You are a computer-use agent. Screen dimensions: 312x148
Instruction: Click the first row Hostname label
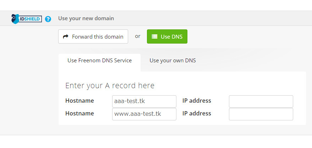click(80, 101)
